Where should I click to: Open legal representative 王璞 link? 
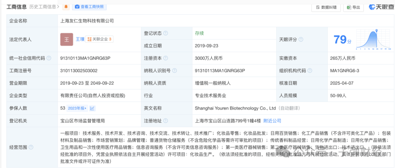[79, 39]
